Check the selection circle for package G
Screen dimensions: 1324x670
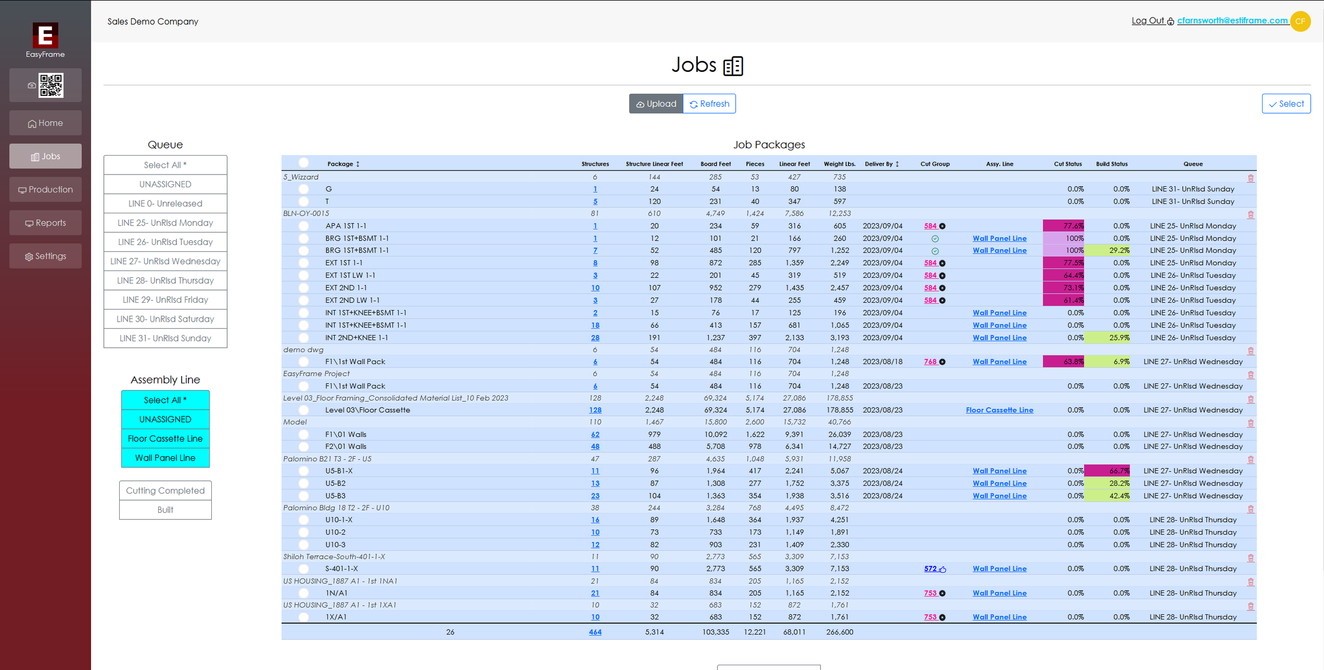click(x=303, y=189)
